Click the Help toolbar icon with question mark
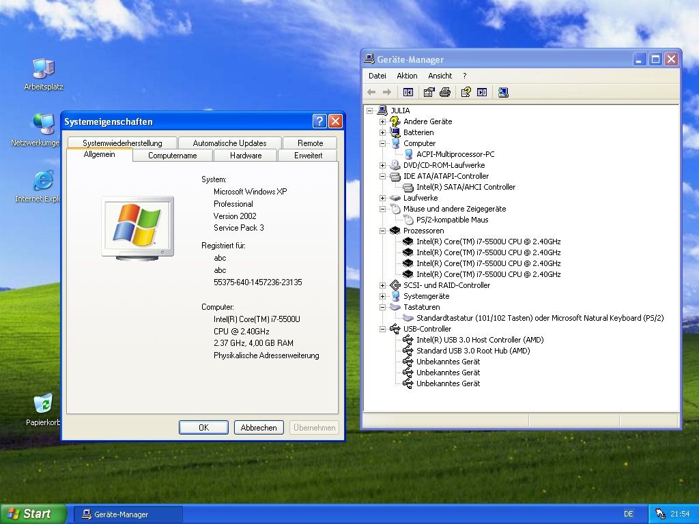Viewport: 699px width, 524px height. [x=466, y=92]
